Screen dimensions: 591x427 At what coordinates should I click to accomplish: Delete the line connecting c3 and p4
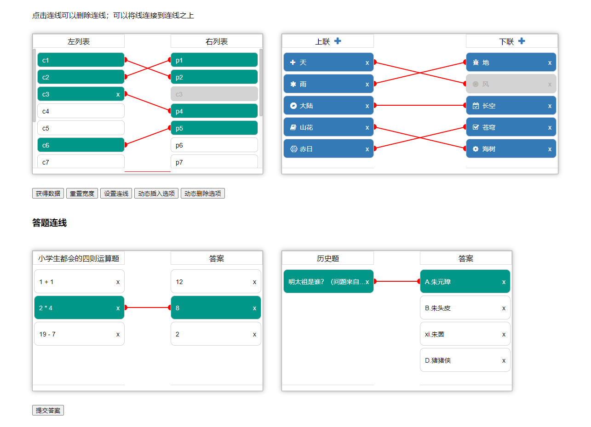click(148, 103)
